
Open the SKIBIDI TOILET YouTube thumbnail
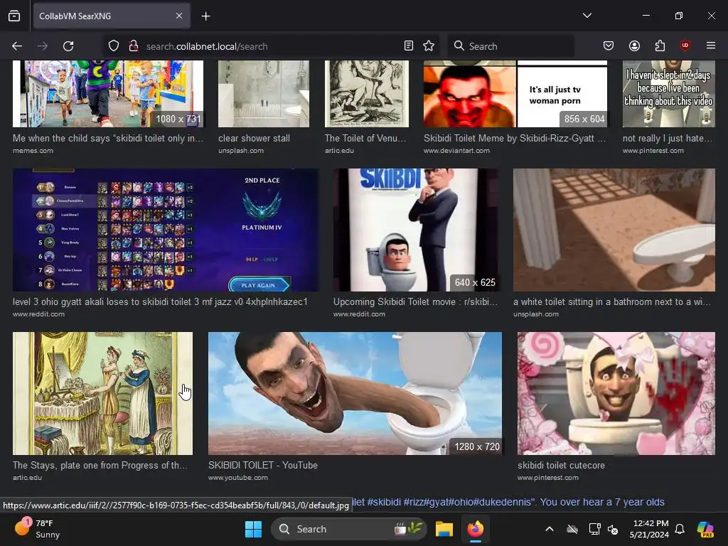[x=355, y=393]
